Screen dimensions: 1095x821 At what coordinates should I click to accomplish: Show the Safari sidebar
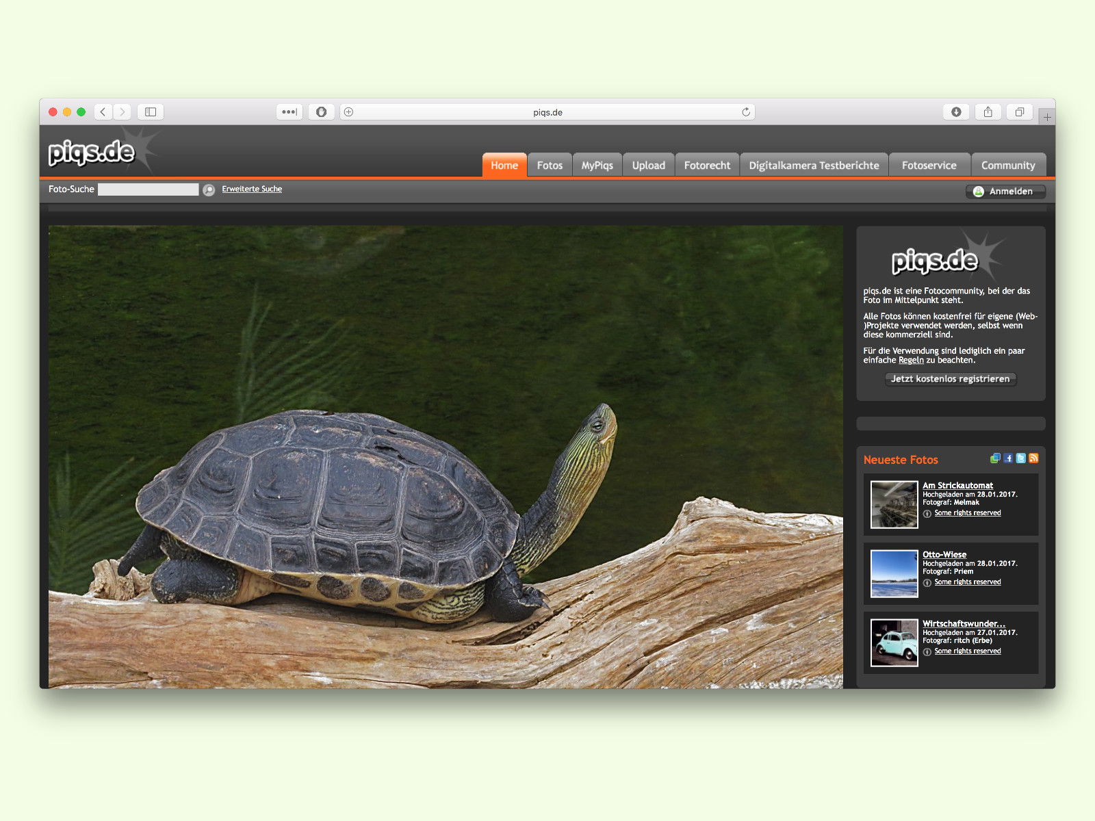(151, 112)
